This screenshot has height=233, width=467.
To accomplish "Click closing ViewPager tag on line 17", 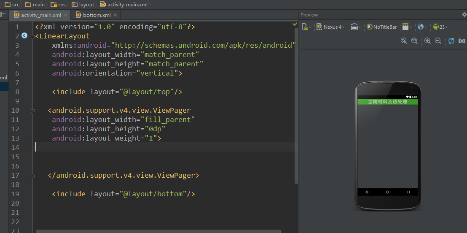I will point(123,175).
